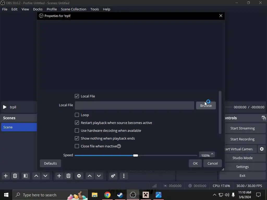The height and width of the screenshot is (200, 267).
Task: Undock the Controls panel icon
Action: pyautogui.click(x=264, y=118)
